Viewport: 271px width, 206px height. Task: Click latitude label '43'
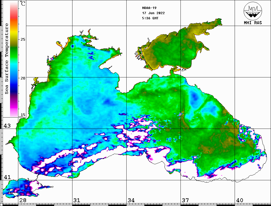tap(7, 126)
